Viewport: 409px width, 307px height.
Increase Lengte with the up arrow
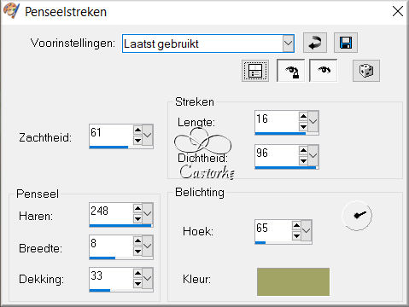pyautogui.click(x=303, y=116)
